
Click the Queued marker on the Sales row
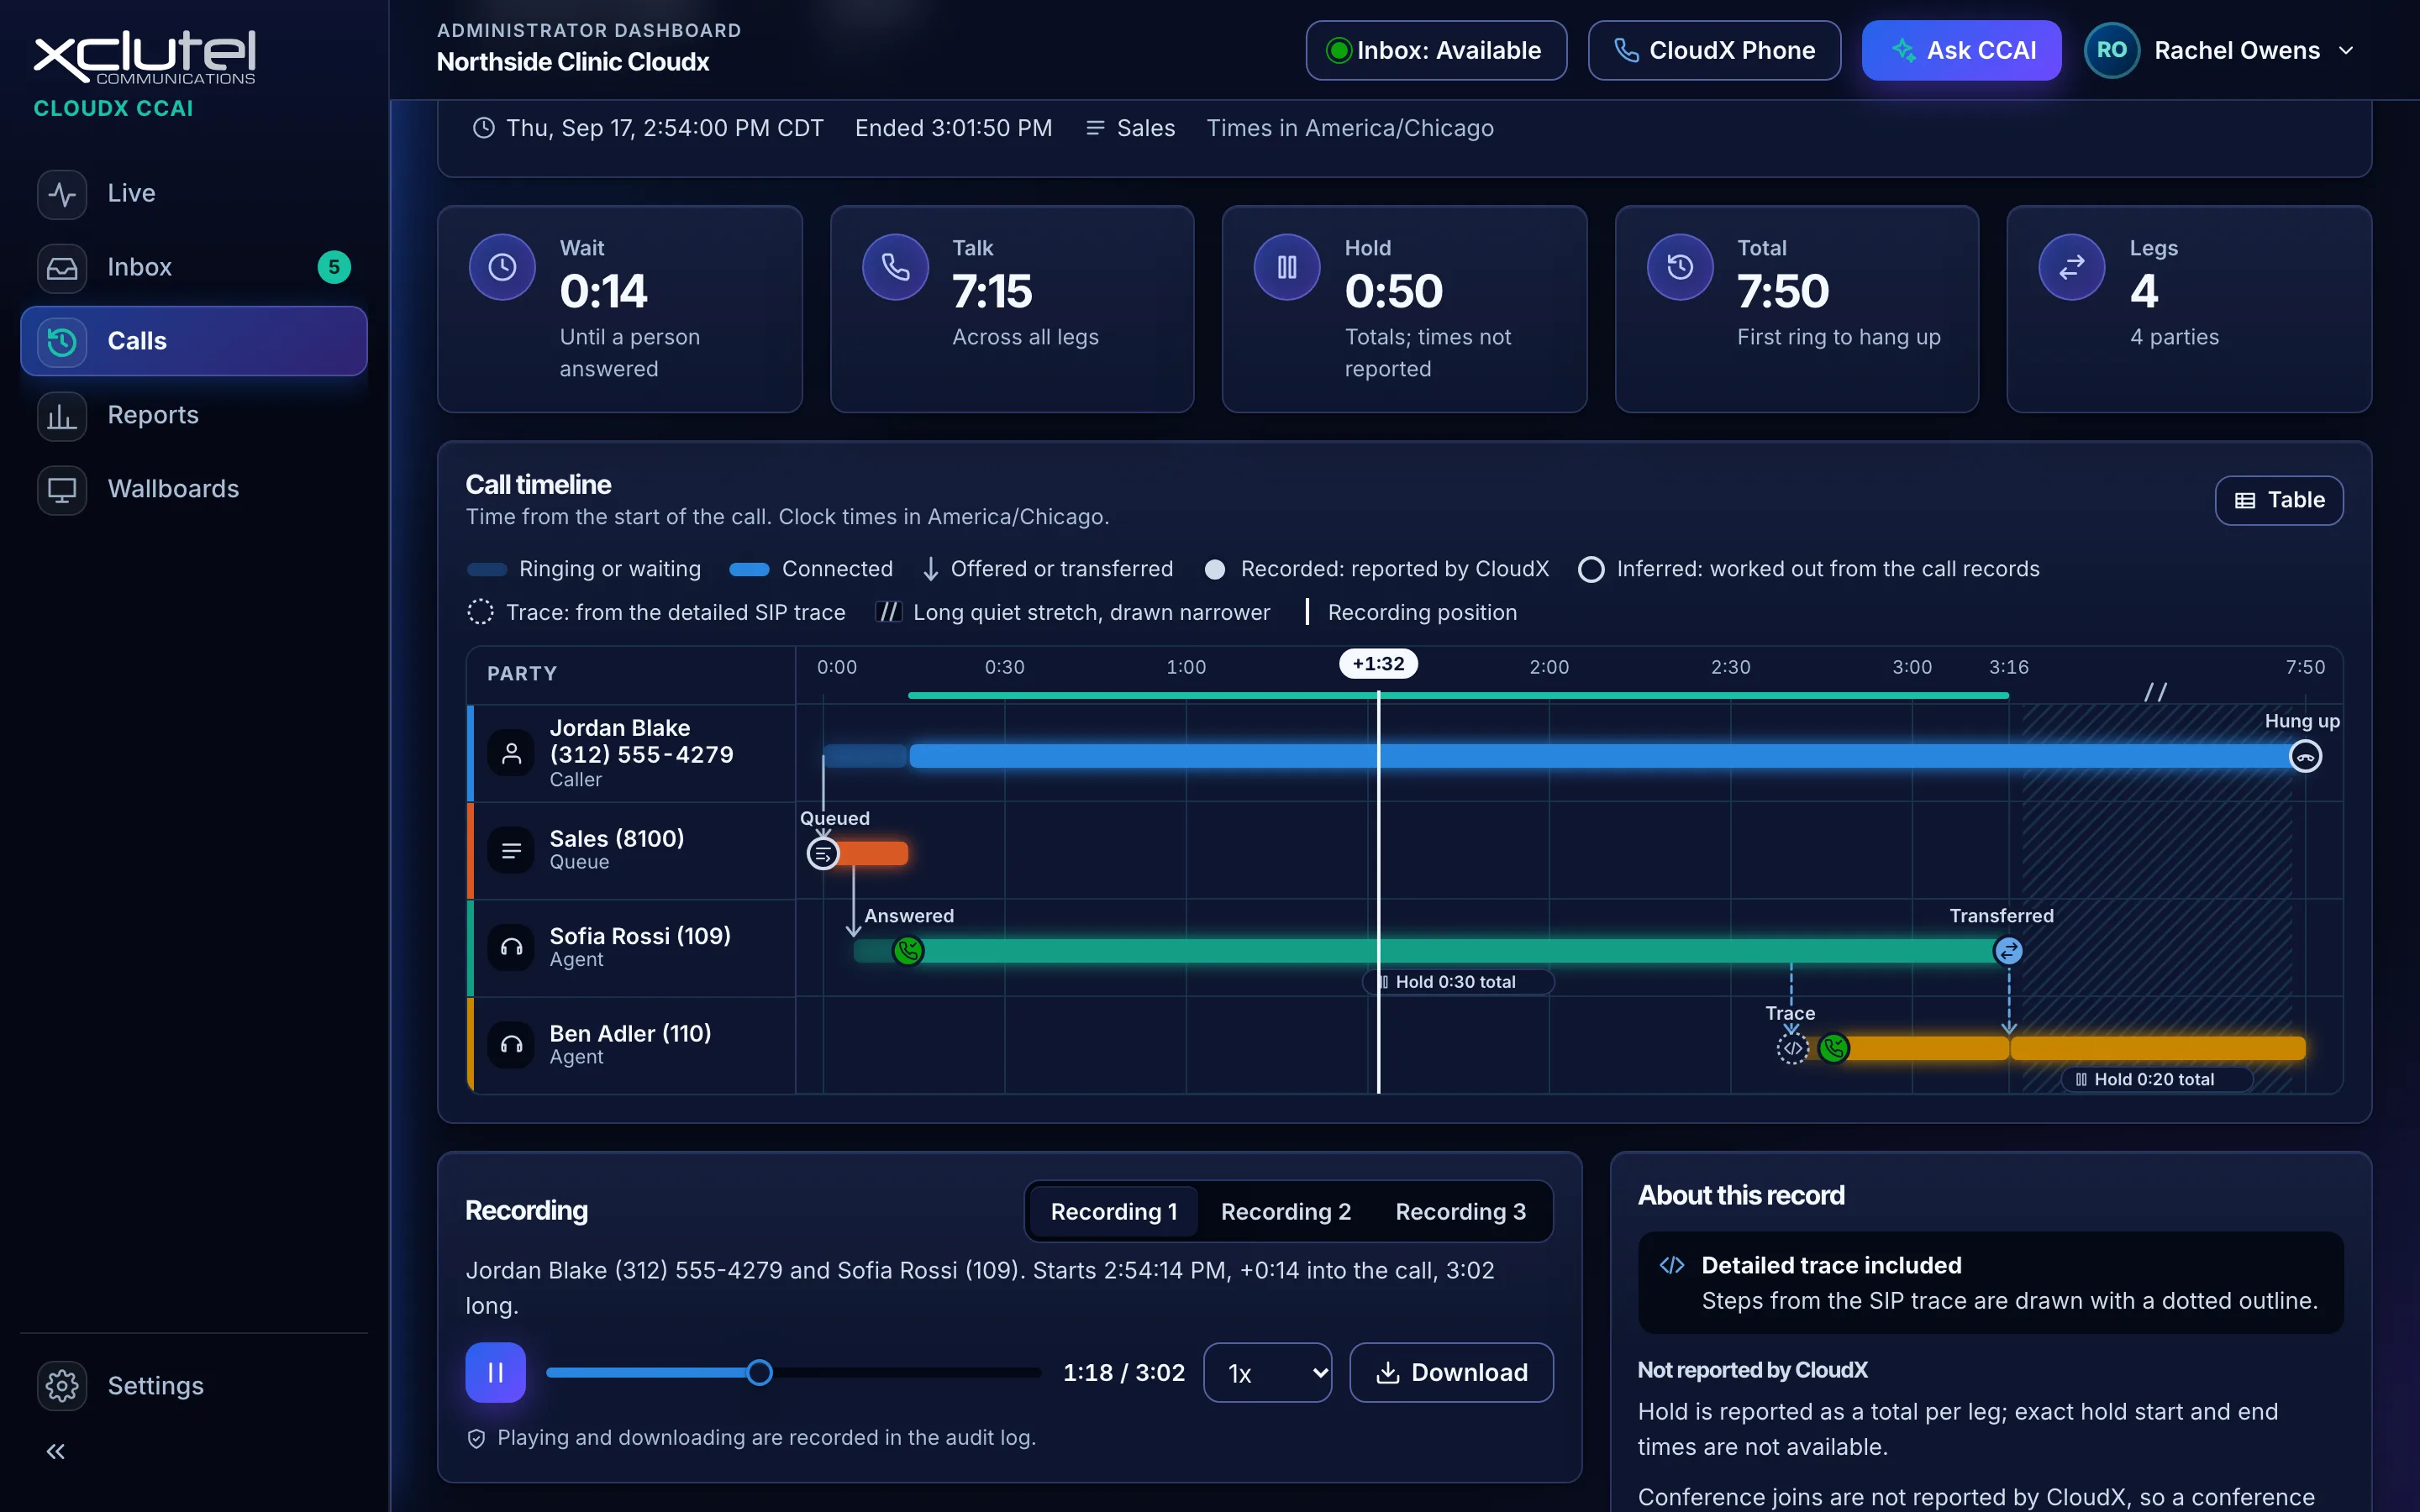pyautogui.click(x=823, y=854)
